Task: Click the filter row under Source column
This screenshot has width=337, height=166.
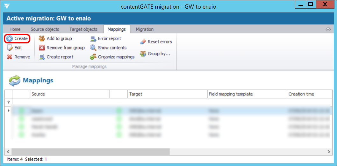Action: click(x=70, y=102)
